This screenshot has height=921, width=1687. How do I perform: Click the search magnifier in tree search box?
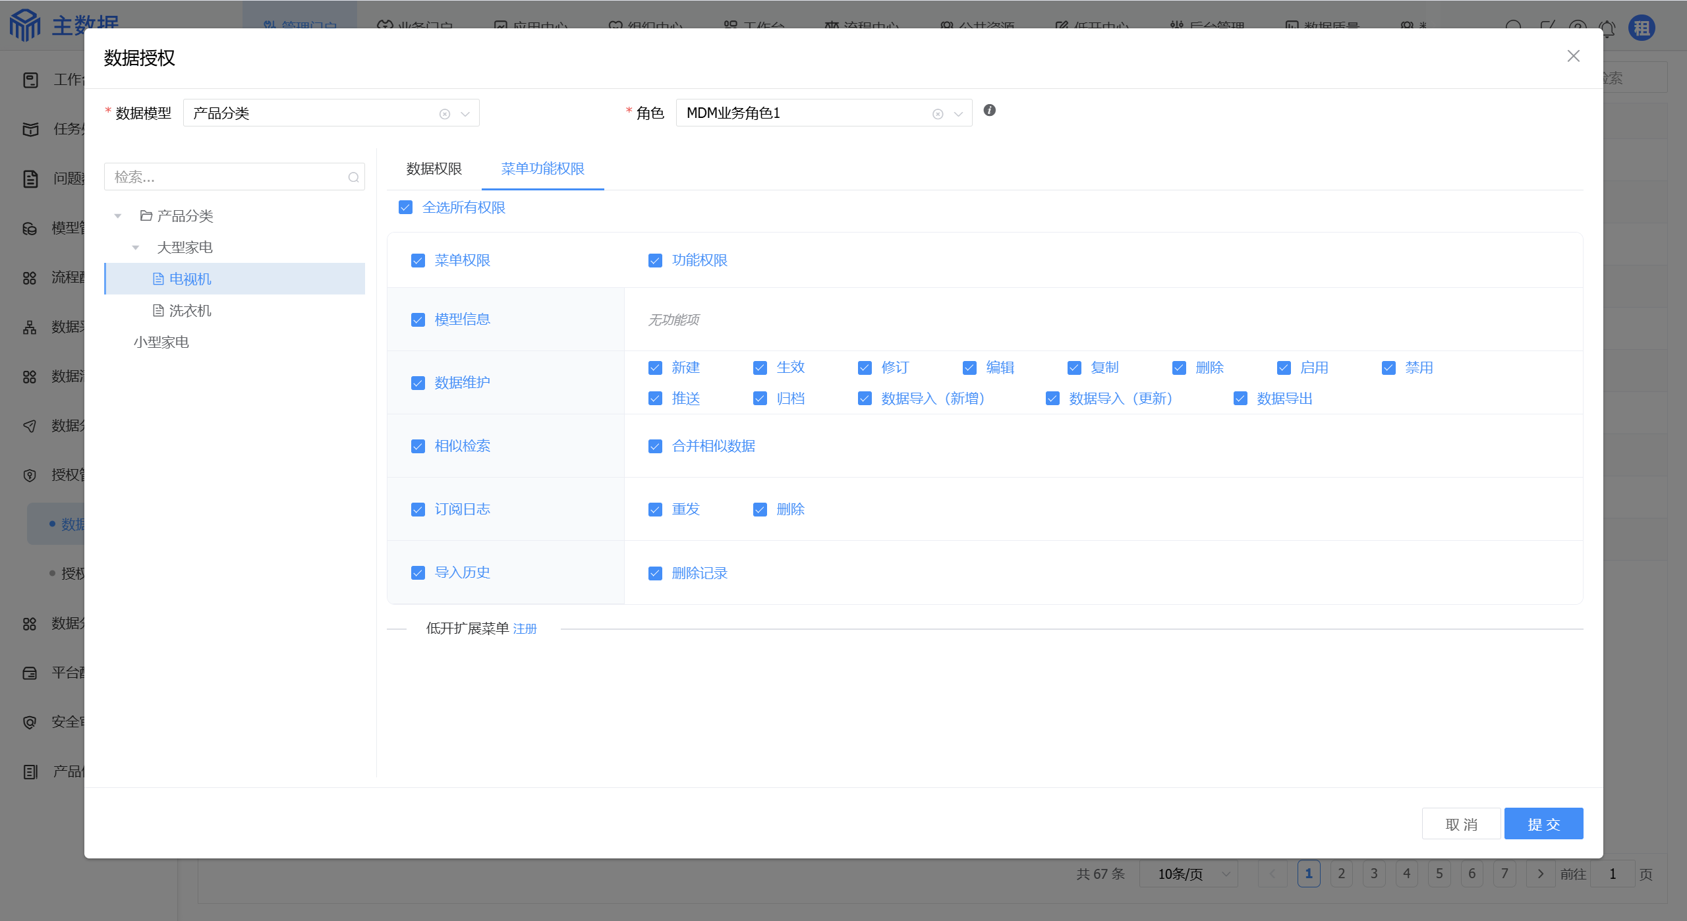(x=354, y=177)
